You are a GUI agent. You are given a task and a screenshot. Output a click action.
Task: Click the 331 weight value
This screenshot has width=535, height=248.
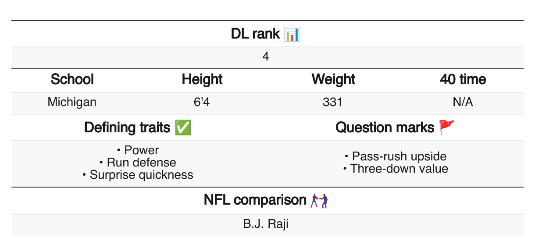coord(332,103)
